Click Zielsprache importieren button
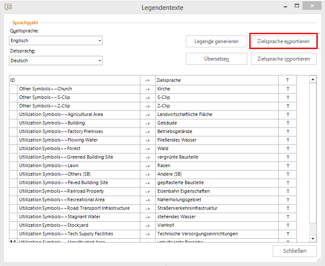The width and height of the screenshot is (325, 266). [x=283, y=59]
